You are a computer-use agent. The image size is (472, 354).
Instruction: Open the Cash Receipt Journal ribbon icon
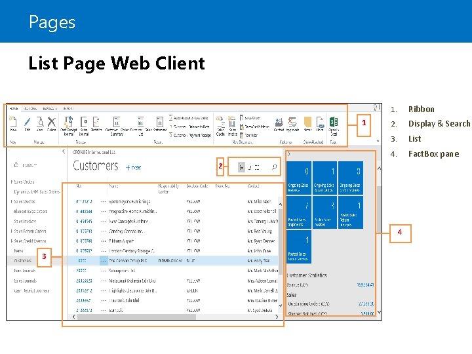(x=69, y=125)
